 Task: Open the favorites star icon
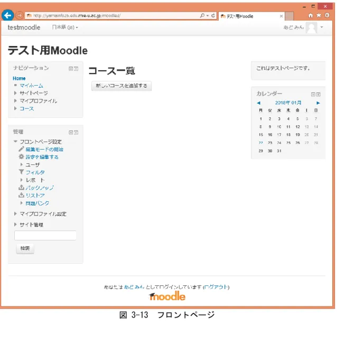tap(319, 15)
